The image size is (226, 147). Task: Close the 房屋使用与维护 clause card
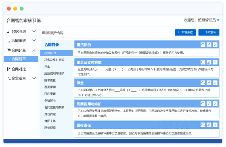click(x=215, y=103)
